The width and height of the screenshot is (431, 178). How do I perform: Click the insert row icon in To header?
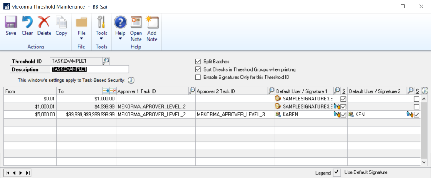point(106,91)
